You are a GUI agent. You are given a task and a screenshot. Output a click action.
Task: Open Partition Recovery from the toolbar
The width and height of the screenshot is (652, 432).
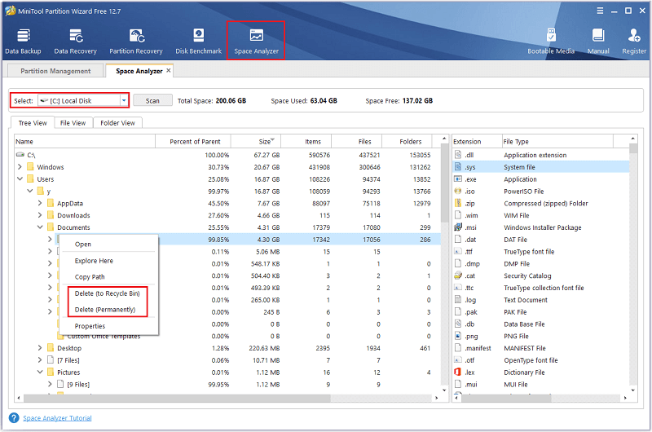[x=136, y=42]
